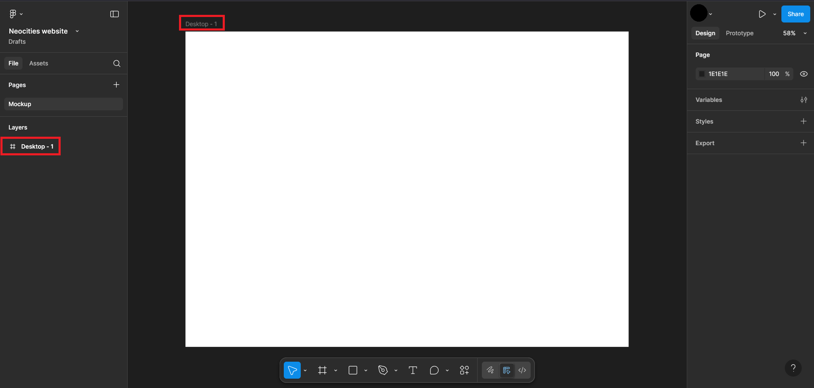Expand the Neocities website file name menu
This screenshot has height=388, width=814.
77,31
